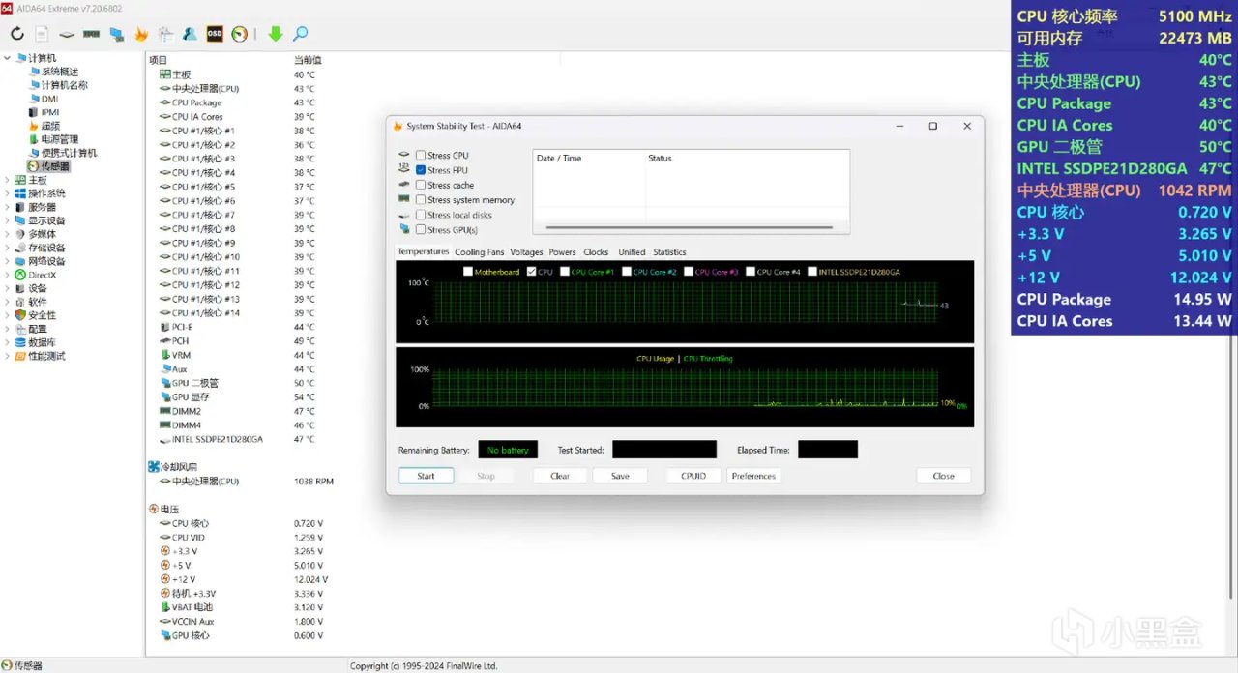Expand the 网络设备 tree node
Screen dimensions: 1238x673
(8, 261)
